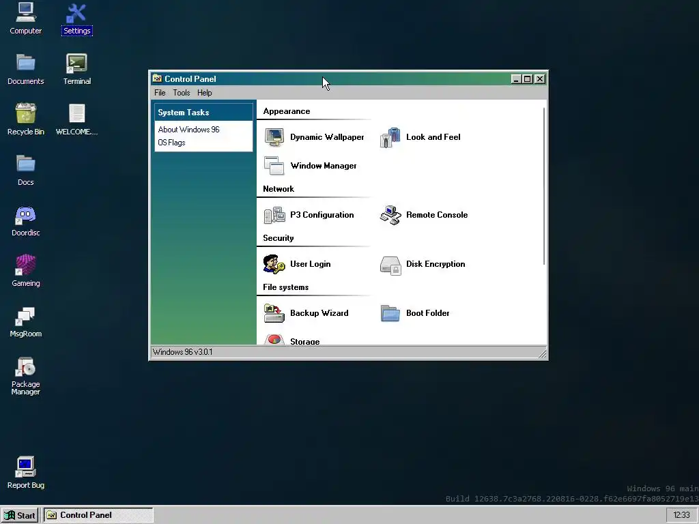Open the Dynamic Wallpaper icon
The height and width of the screenshot is (524, 699).
[274, 137]
